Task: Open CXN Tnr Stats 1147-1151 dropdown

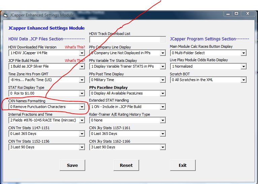Action: [82, 134]
